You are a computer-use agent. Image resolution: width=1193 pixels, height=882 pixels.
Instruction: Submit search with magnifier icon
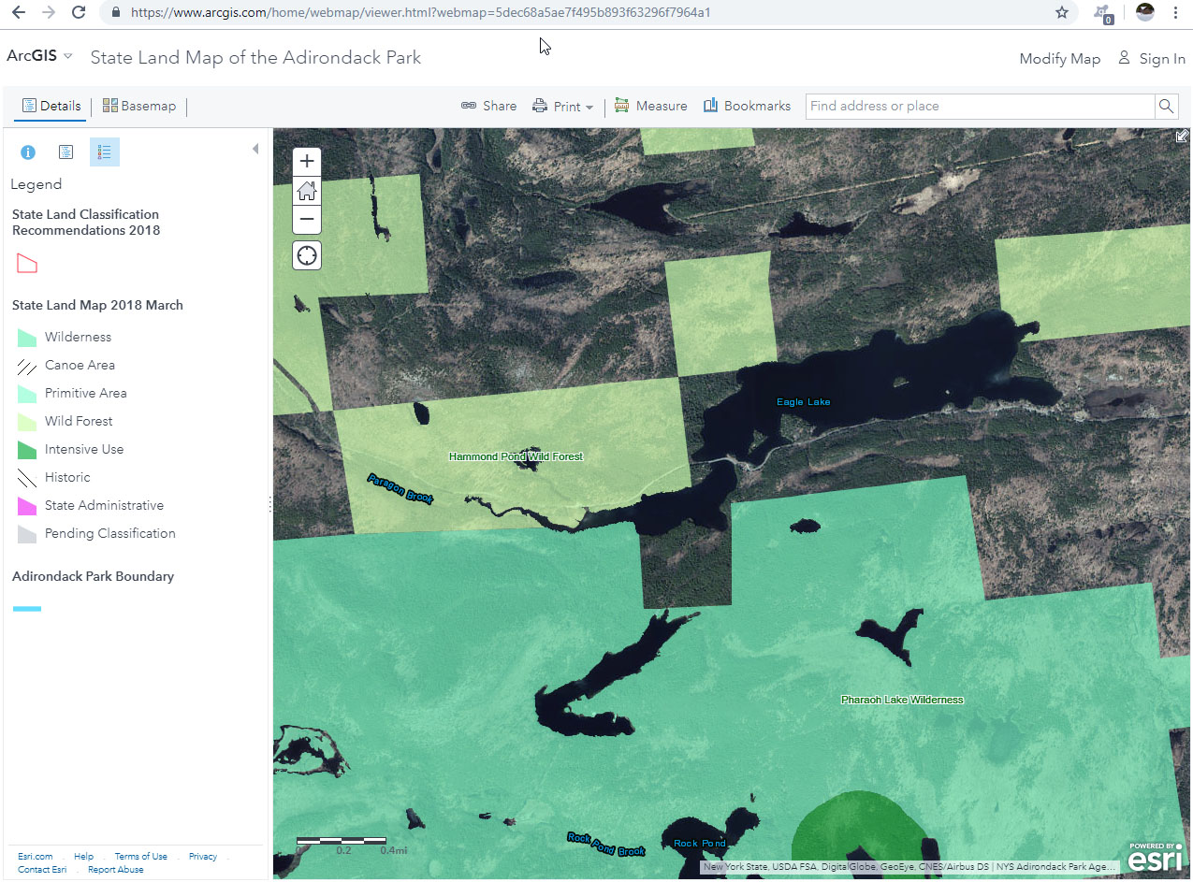tap(1166, 106)
